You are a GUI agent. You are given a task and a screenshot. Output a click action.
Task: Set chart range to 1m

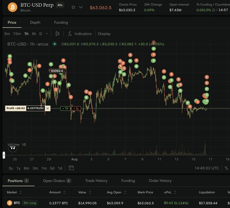44,168
